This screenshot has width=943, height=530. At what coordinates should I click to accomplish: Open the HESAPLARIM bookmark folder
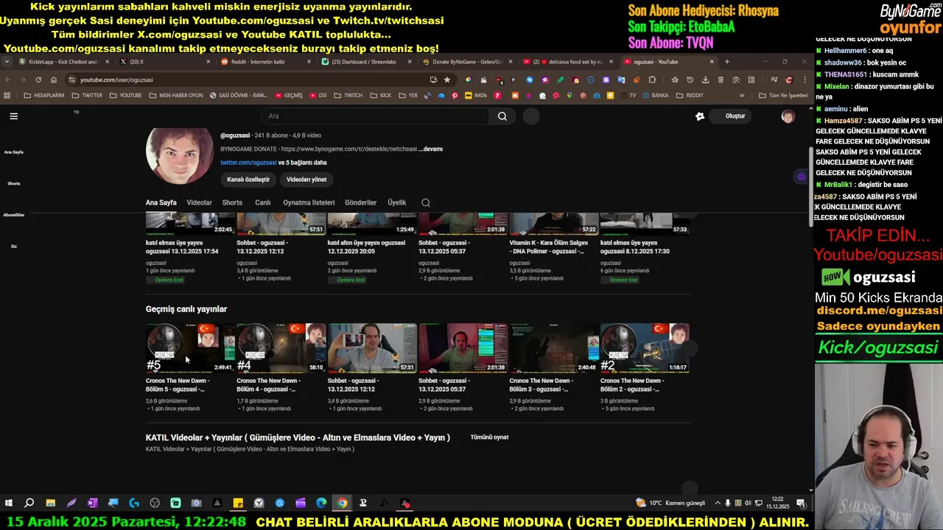44,96
